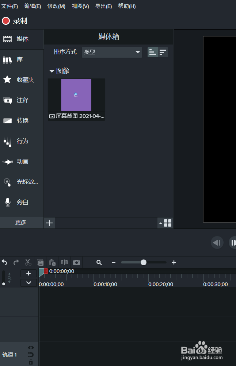This screenshot has height=366, width=236.
Task: Click the 0:00:20;00 mark on ruler
Action: click(160, 284)
